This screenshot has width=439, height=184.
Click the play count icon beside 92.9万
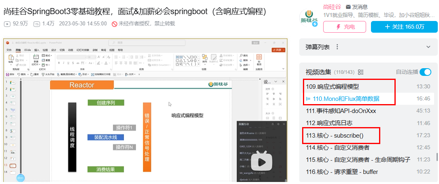[x=7, y=24]
